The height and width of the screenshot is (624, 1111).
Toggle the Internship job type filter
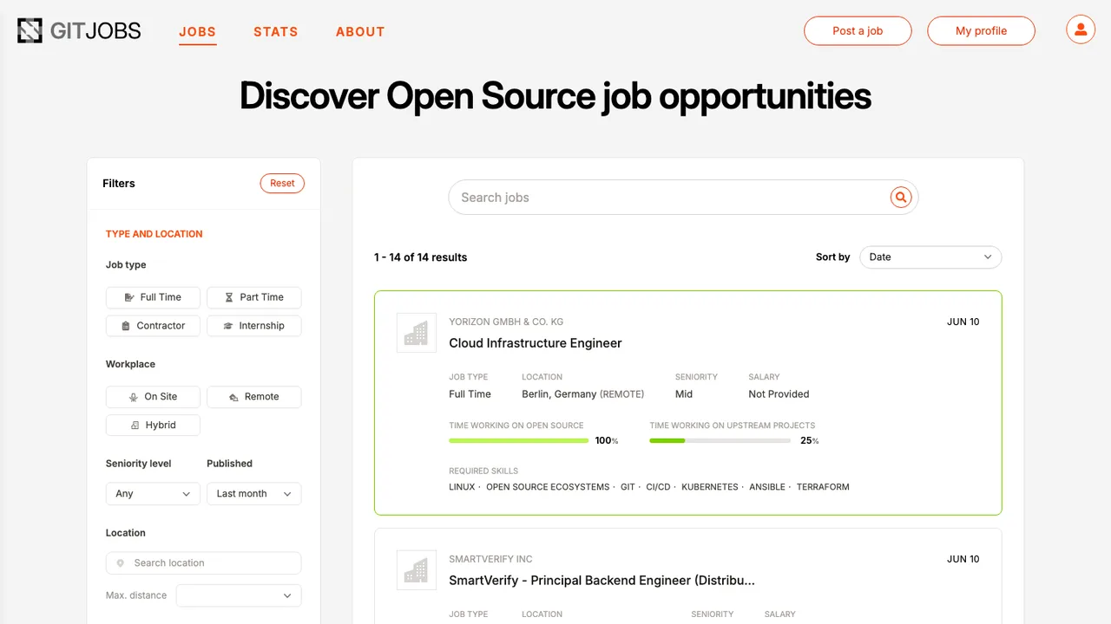[x=254, y=326]
